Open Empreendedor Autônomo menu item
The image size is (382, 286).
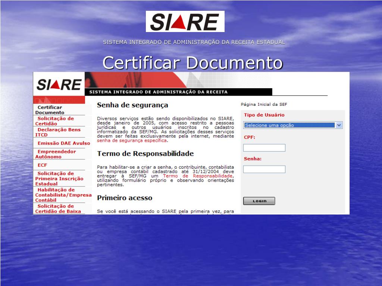(56, 154)
